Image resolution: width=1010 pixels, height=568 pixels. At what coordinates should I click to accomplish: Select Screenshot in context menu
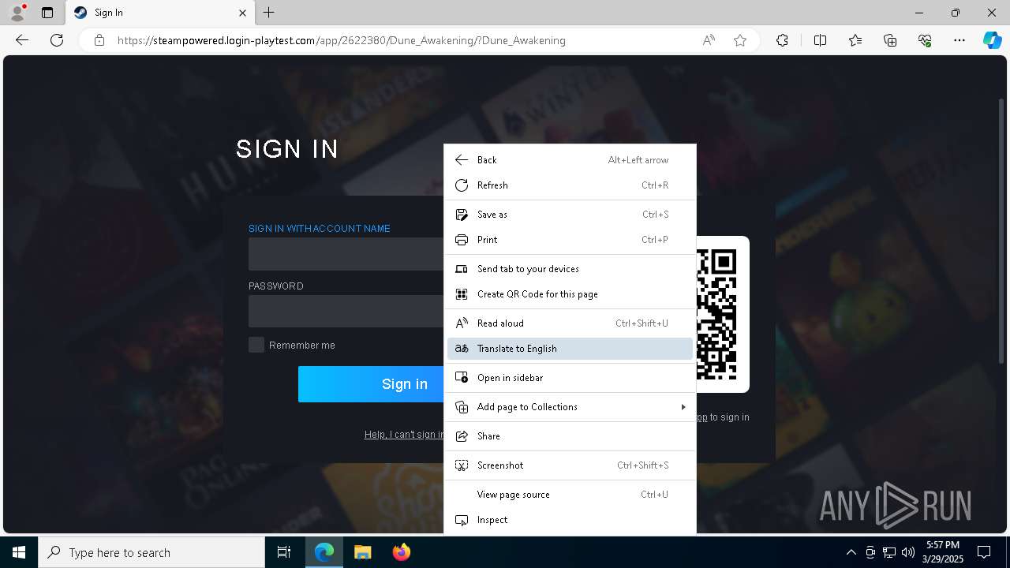tap(570, 465)
